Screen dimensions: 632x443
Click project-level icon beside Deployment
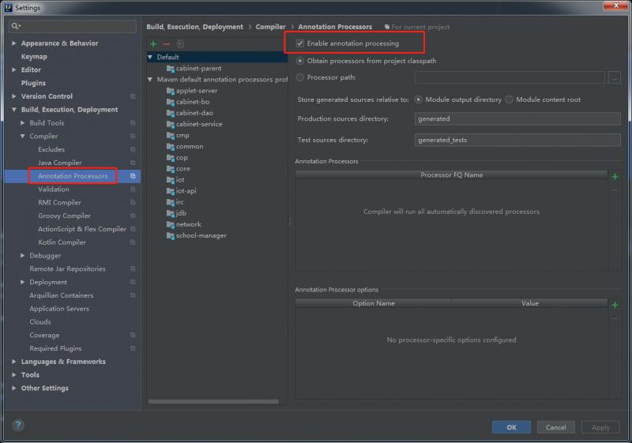tap(133, 282)
